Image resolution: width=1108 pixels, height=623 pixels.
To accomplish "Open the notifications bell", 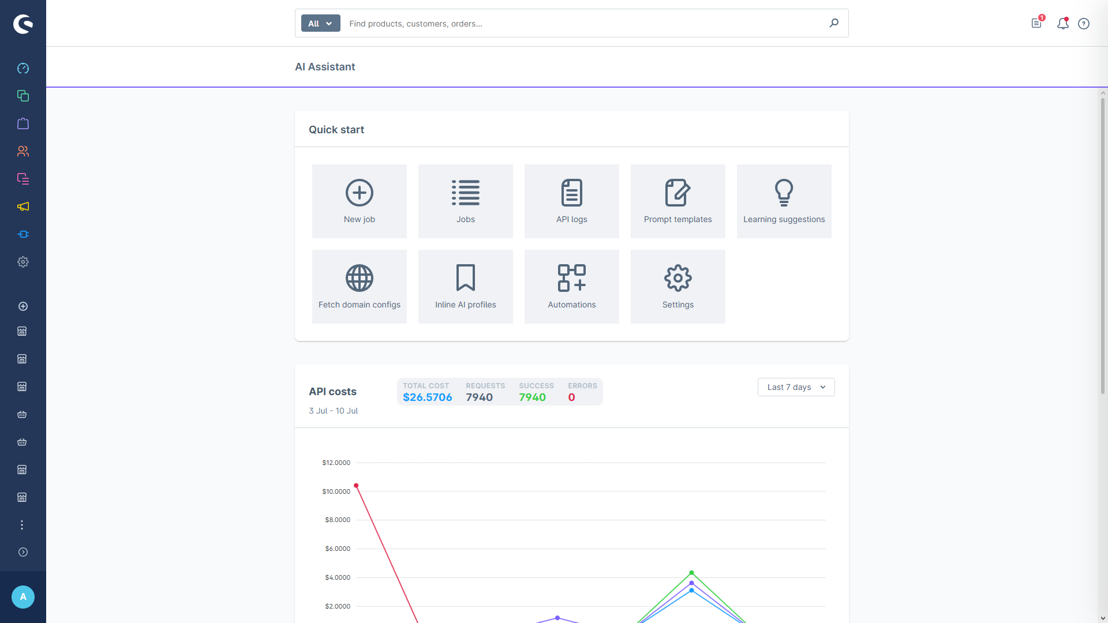I will 1062,23.
